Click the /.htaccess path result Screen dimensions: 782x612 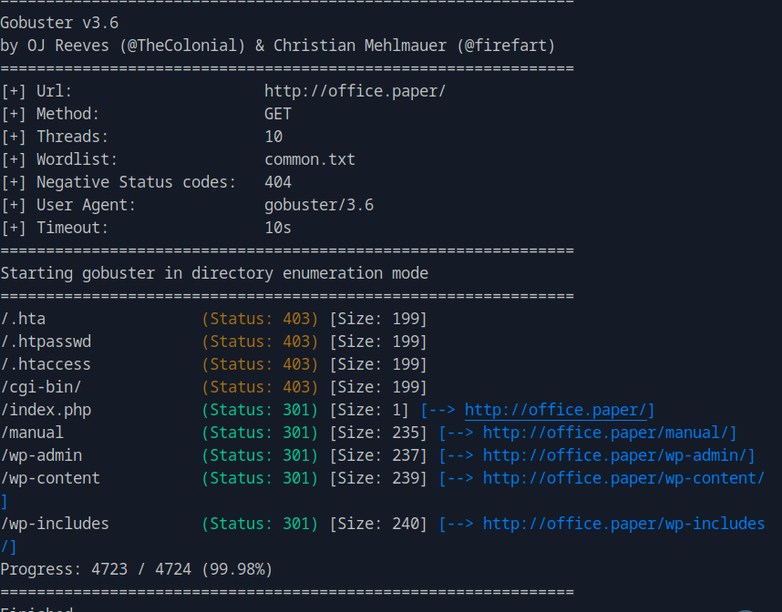pyautogui.click(x=46, y=364)
